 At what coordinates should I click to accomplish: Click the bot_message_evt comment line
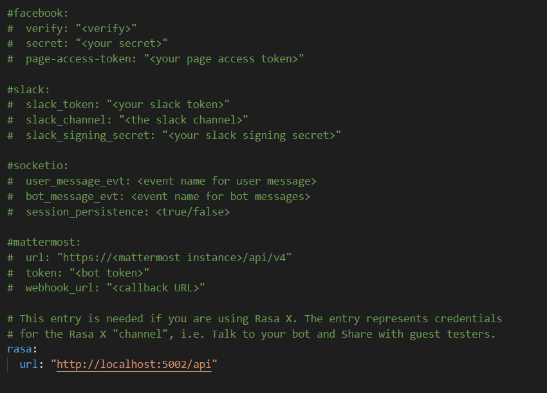159,197
